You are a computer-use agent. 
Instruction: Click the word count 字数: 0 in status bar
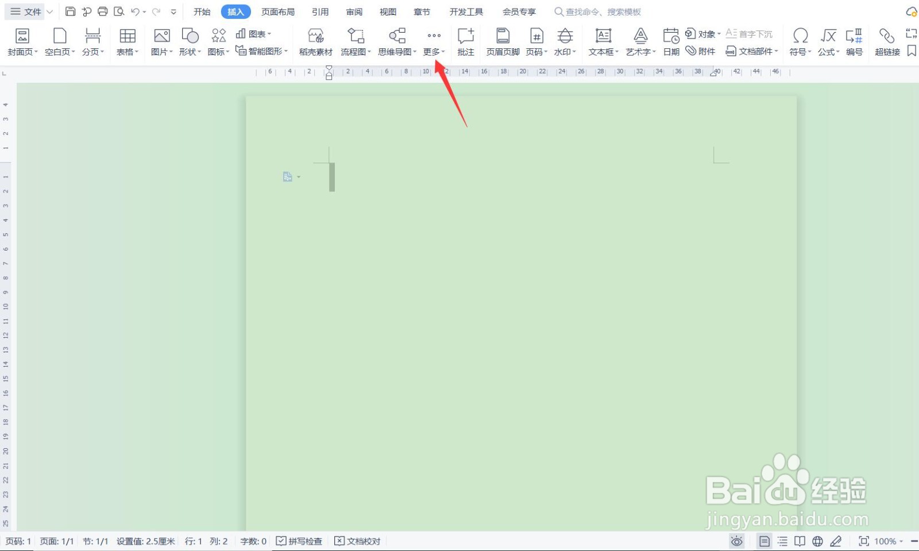click(x=253, y=541)
